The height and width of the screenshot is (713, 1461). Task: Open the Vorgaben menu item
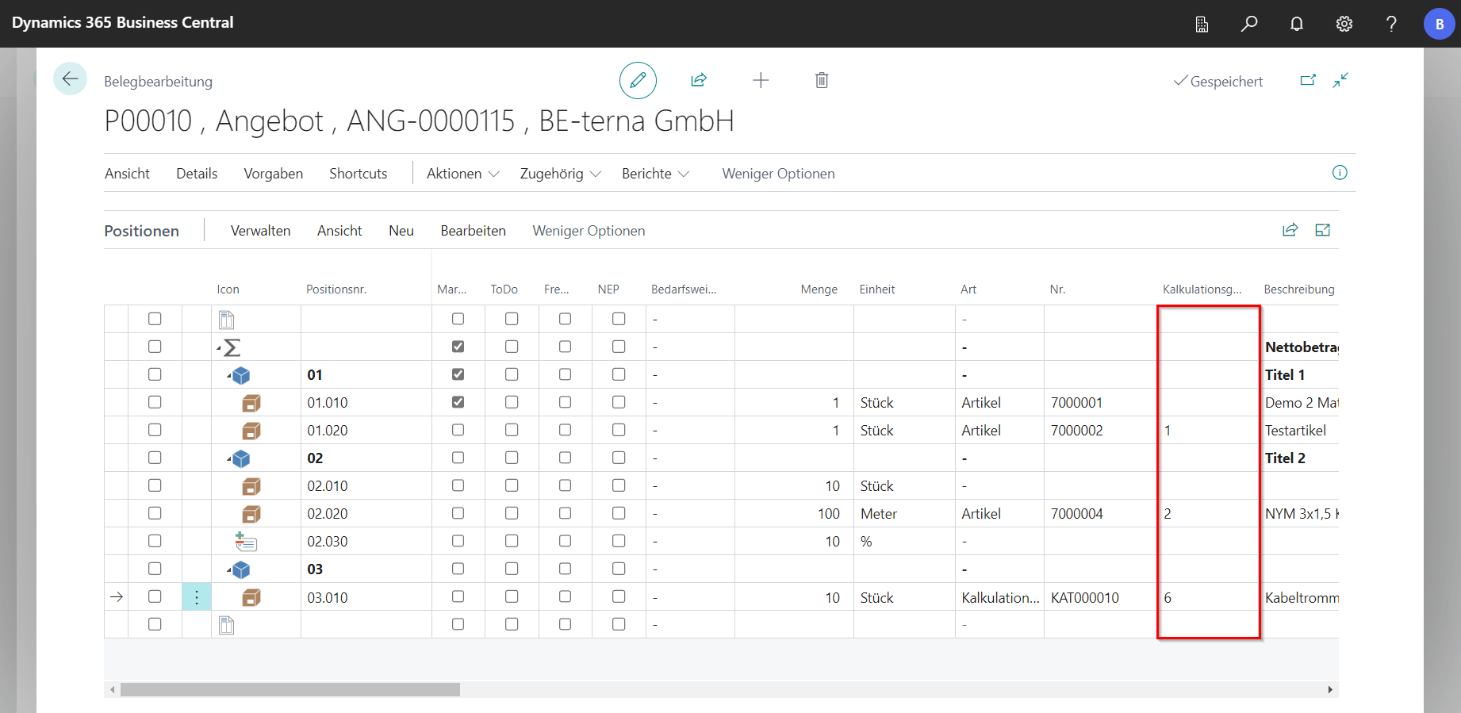pyautogui.click(x=273, y=174)
